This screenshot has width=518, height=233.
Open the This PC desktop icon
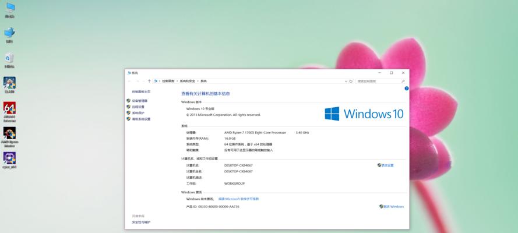pos(10,9)
